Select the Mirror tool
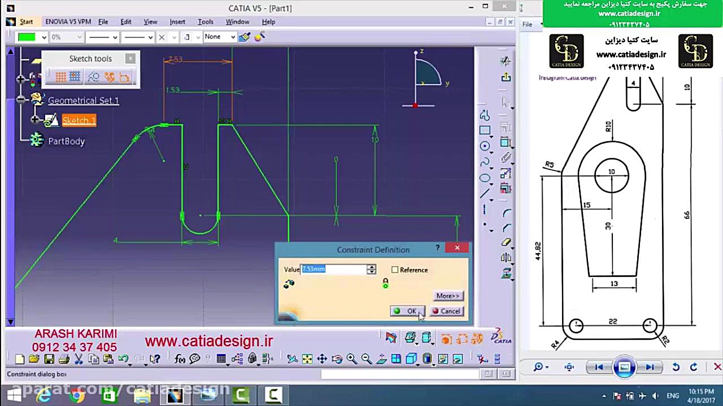 (x=506, y=258)
